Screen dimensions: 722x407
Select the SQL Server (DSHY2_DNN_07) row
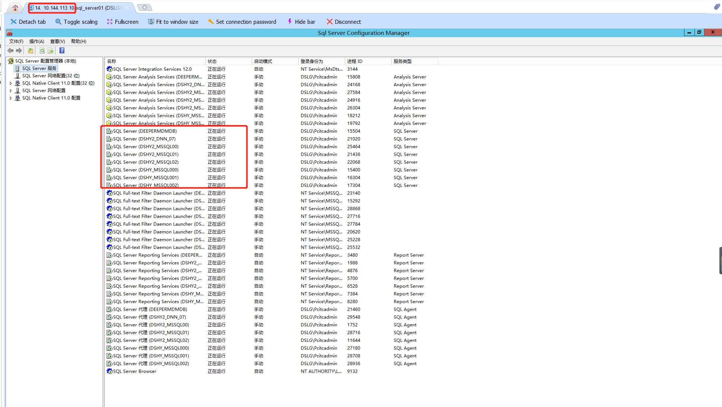(272, 139)
